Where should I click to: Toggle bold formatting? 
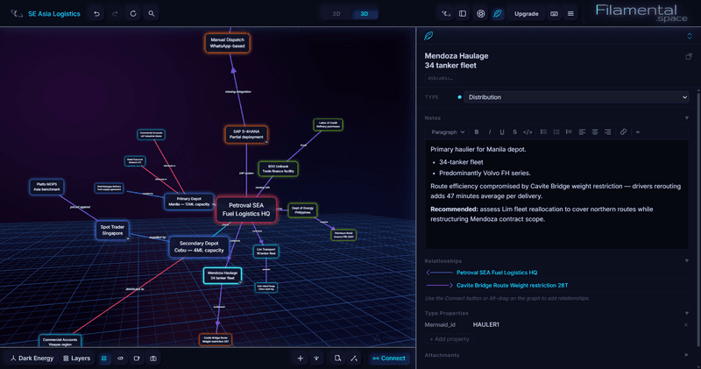(477, 132)
